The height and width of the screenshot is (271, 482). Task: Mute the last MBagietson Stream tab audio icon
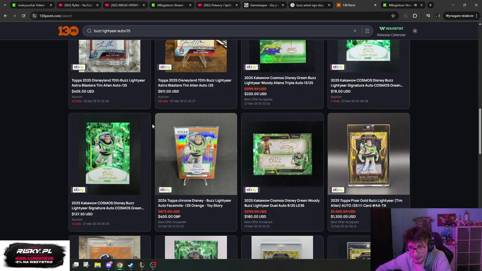click(x=415, y=5)
